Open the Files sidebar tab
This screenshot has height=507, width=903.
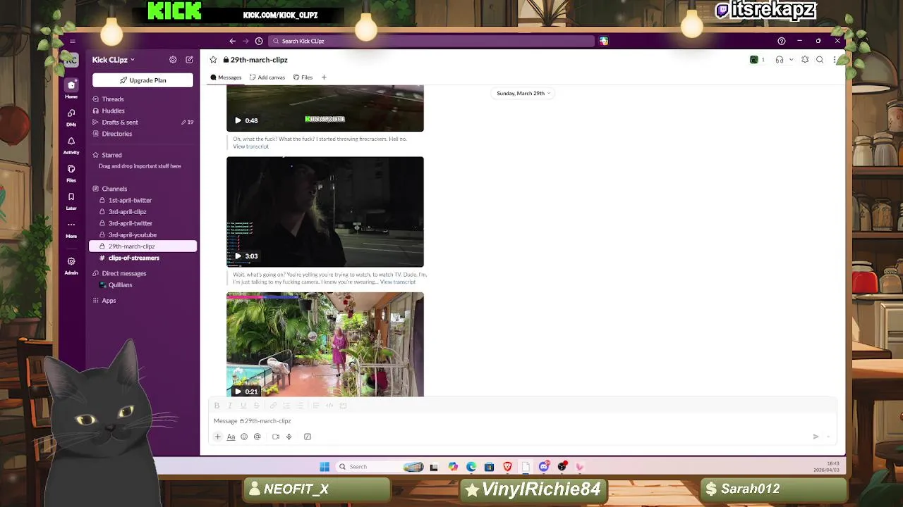click(x=71, y=173)
